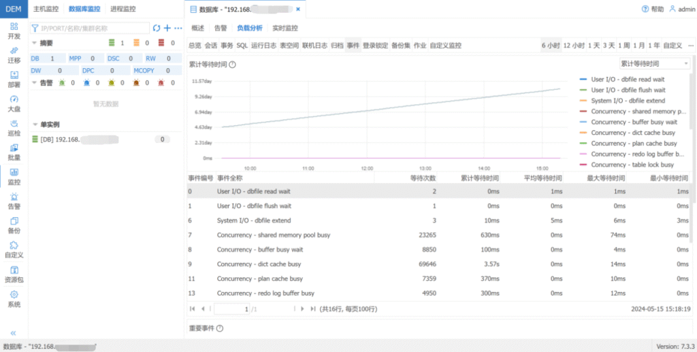Open the 备份 backup sidebar icon
This screenshot has height=352, width=697.
click(14, 225)
